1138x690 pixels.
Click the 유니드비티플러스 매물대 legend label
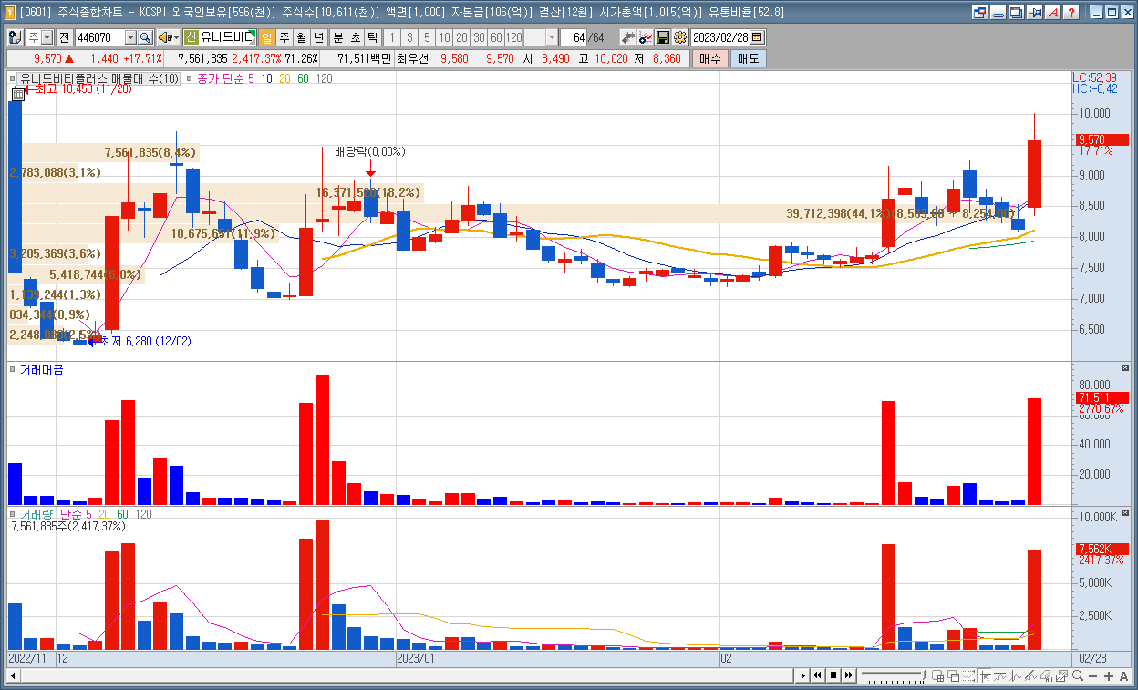pos(99,79)
